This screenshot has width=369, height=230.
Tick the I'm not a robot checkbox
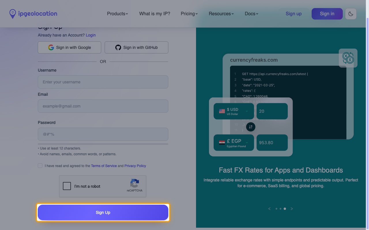[x=67, y=186]
